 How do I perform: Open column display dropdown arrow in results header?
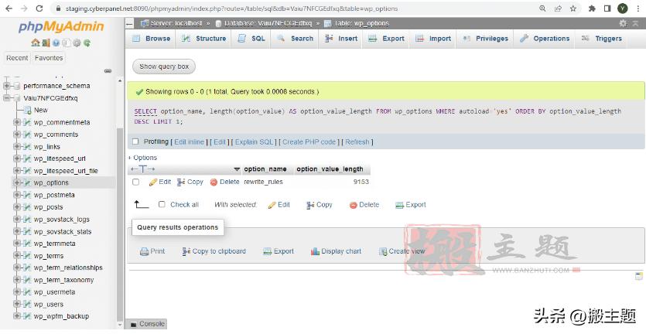(x=237, y=169)
